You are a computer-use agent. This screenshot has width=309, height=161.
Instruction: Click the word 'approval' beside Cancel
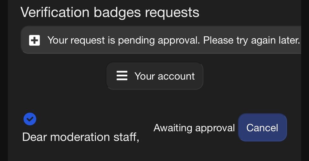coord(215,128)
